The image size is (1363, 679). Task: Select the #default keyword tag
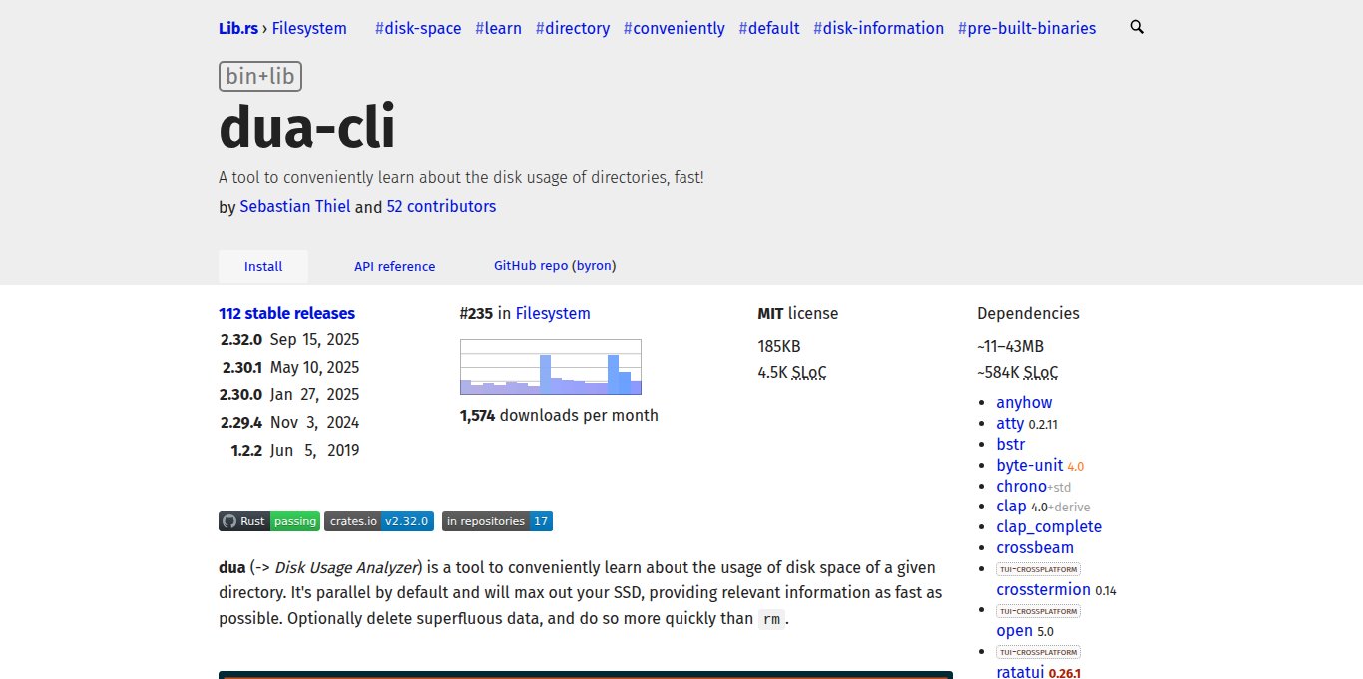(769, 28)
